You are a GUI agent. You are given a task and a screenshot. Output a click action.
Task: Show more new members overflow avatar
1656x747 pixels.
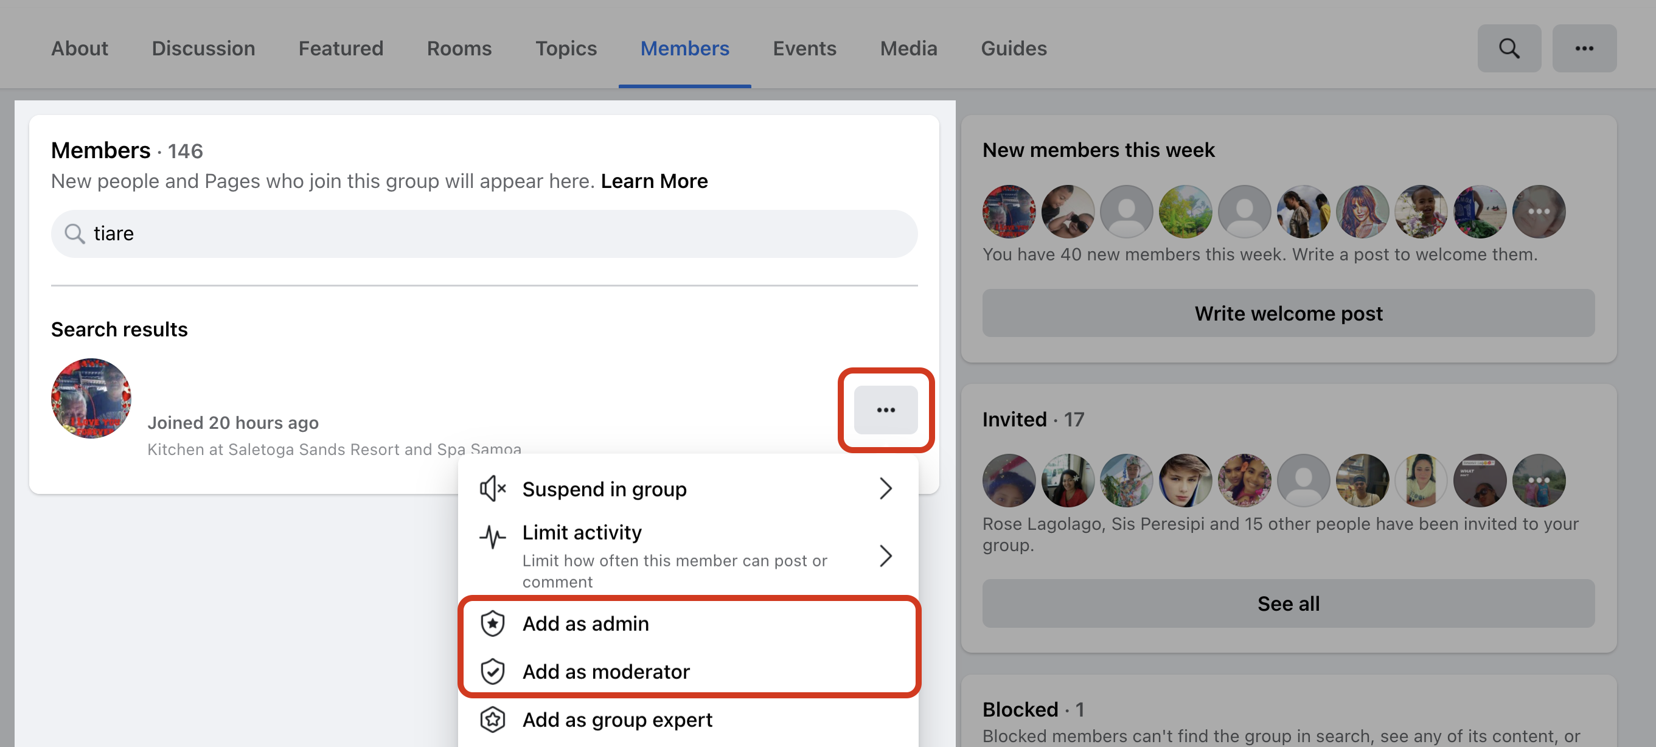tap(1539, 212)
